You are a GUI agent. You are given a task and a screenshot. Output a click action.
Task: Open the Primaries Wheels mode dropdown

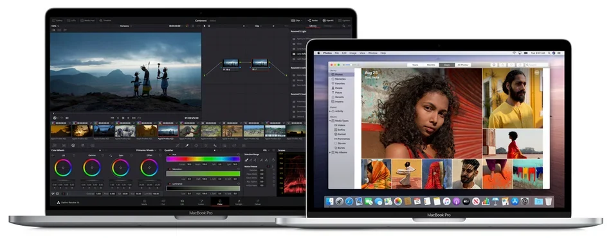(146, 150)
